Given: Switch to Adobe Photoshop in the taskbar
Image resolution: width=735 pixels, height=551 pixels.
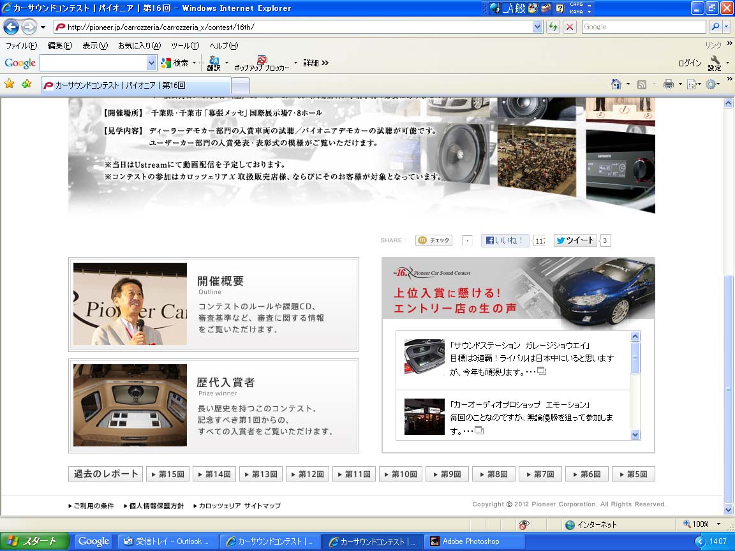Looking at the screenshot, I should [471, 541].
